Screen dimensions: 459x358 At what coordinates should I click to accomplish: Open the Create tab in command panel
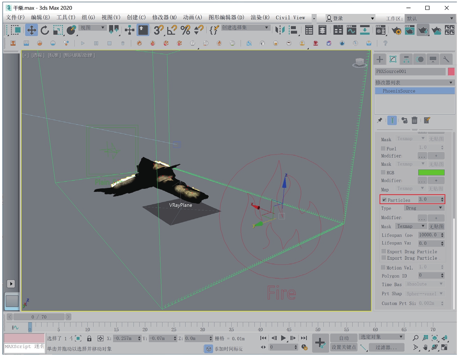(x=380, y=59)
